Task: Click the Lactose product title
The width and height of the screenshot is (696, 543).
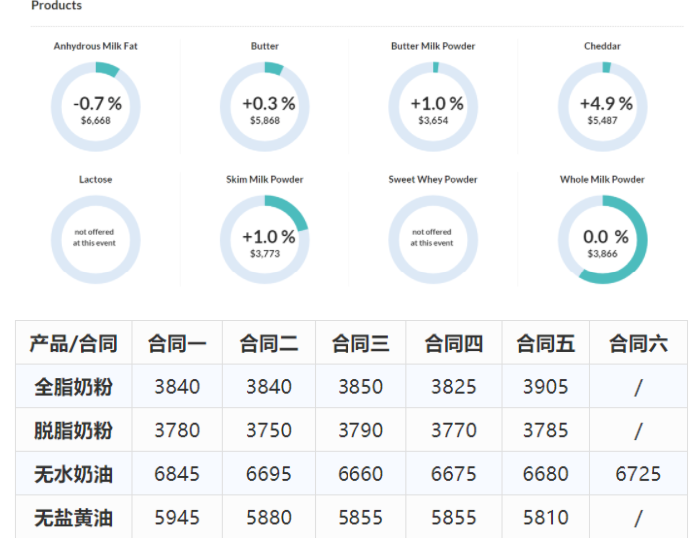Action: click(x=96, y=180)
